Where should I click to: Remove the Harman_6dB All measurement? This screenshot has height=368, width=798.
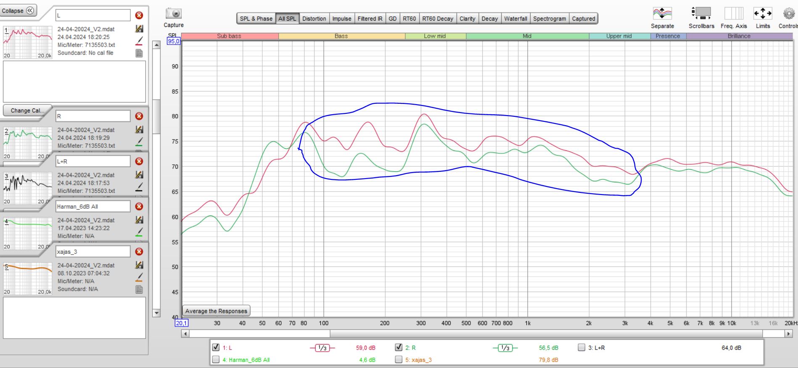139,206
